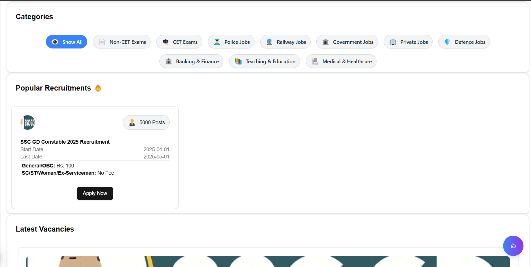
Task: Filter by CET Exams category
Action: 179,42
